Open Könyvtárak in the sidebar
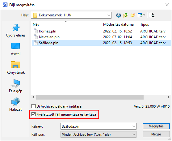Screen dimensions: 172x141 pyautogui.click(x=15, y=67)
